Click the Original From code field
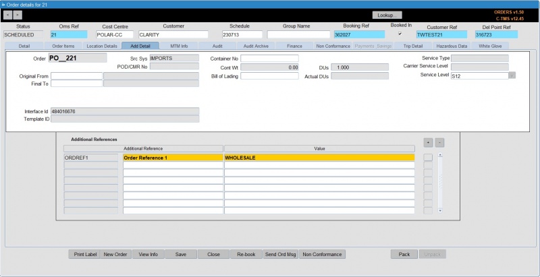 [x=76, y=76]
